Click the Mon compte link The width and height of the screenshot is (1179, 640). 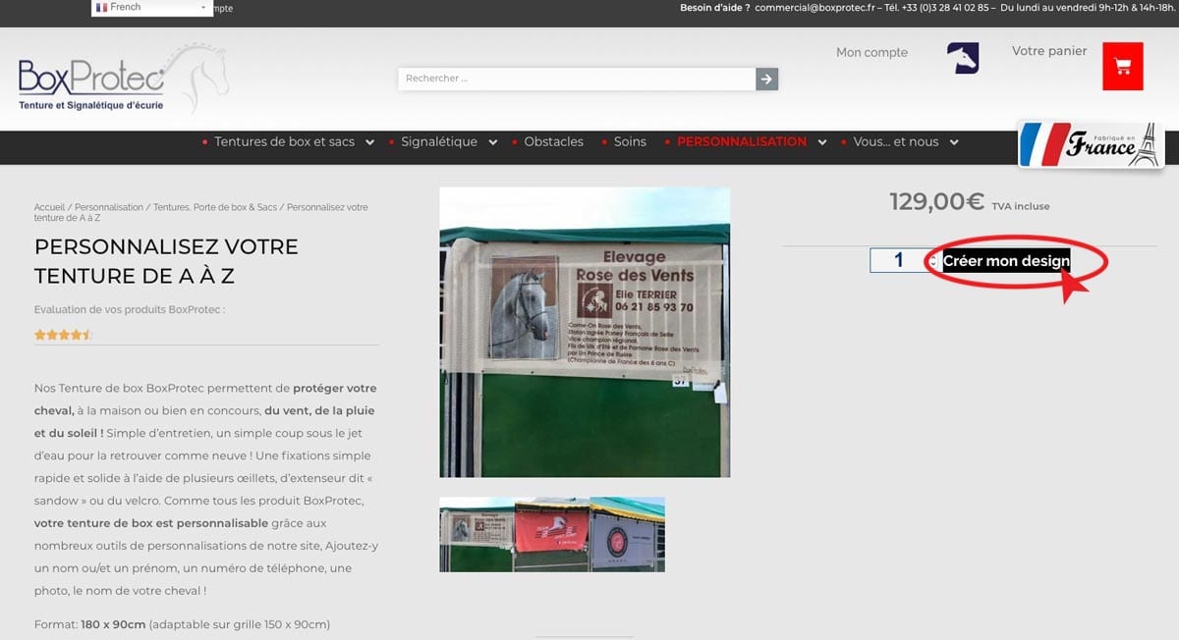coord(871,53)
